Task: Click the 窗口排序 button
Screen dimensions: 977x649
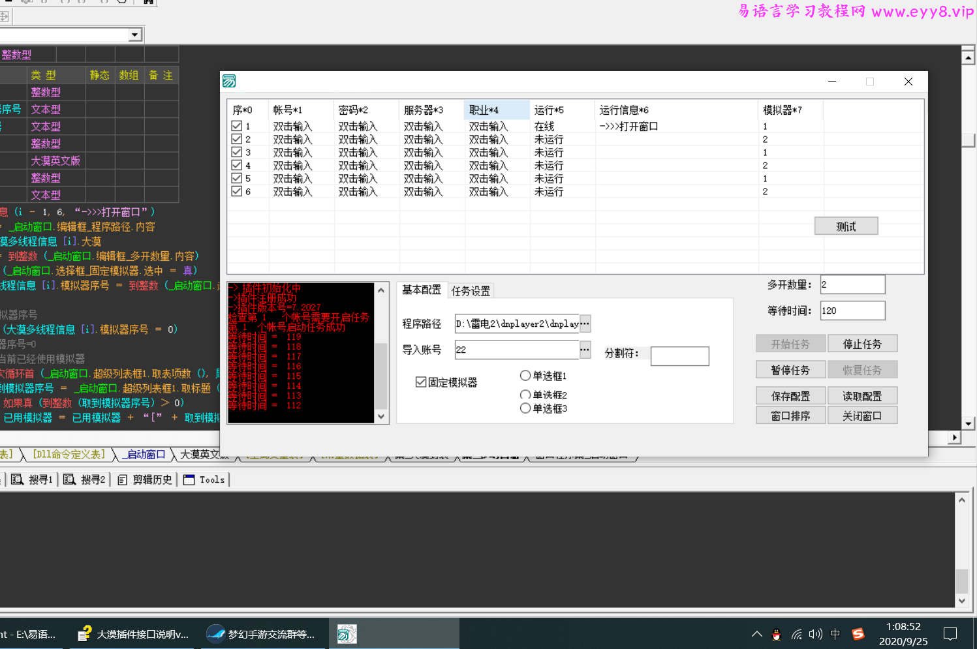Action: 790,415
